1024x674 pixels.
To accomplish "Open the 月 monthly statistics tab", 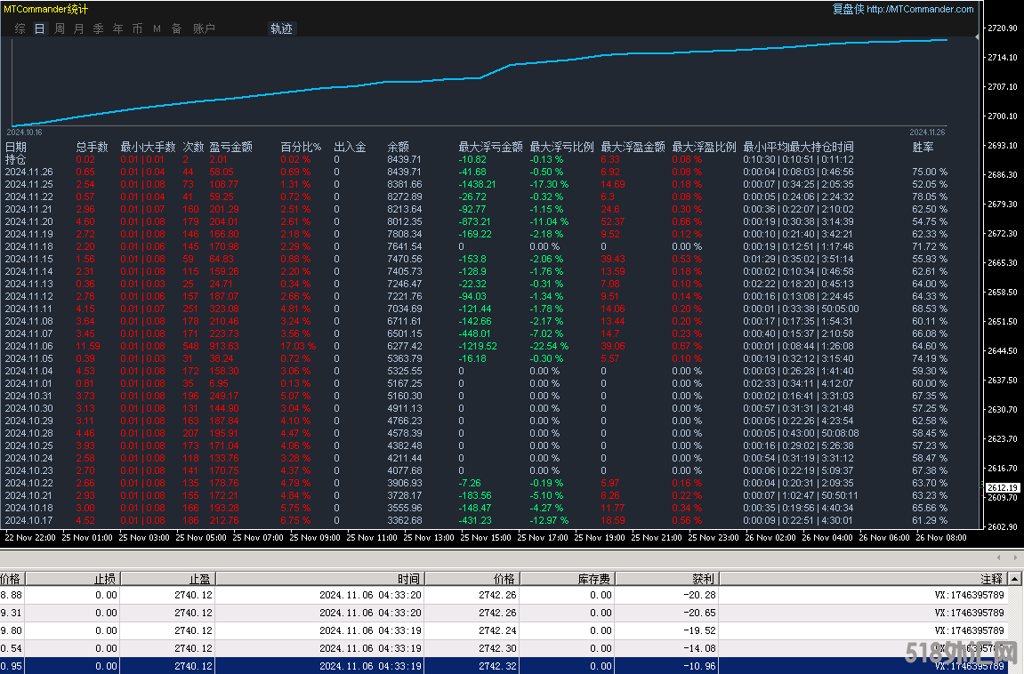I will coord(78,28).
